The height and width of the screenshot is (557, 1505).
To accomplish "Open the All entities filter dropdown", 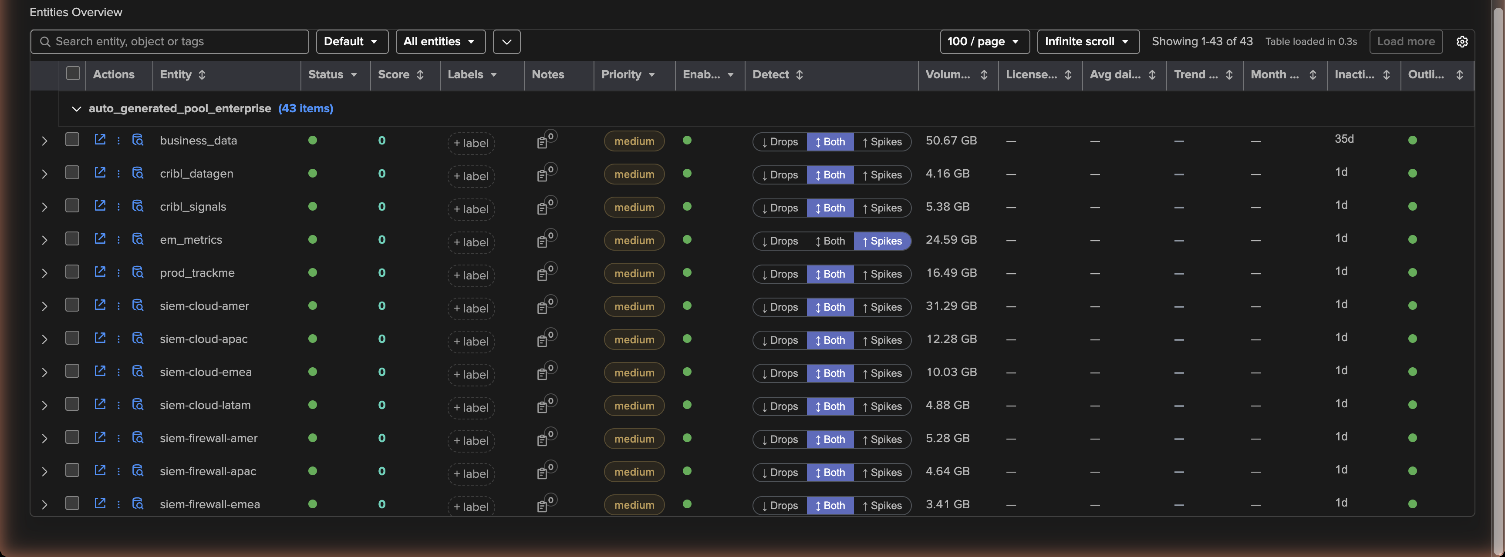I will coord(440,41).
